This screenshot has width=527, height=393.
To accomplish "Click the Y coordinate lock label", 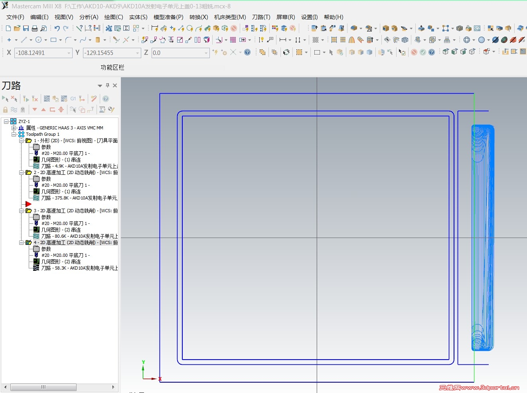I will (x=77, y=53).
